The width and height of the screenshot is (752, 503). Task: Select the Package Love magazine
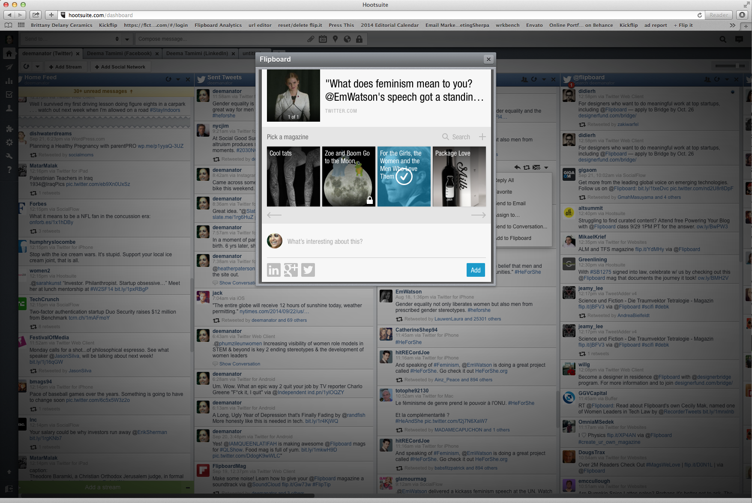point(459,177)
